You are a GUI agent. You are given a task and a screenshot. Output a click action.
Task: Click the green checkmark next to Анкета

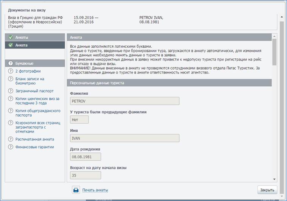11,45
